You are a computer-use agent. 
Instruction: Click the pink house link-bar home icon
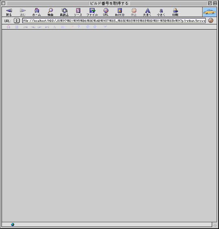click(8, 27)
